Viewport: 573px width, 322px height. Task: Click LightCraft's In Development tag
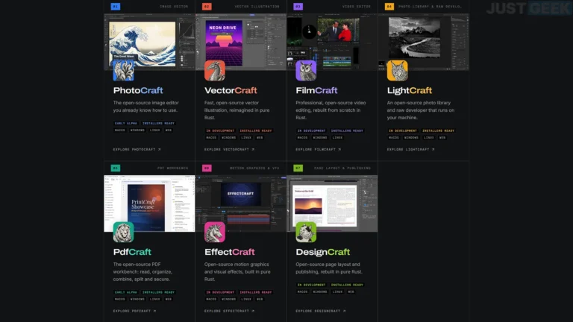click(403, 130)
